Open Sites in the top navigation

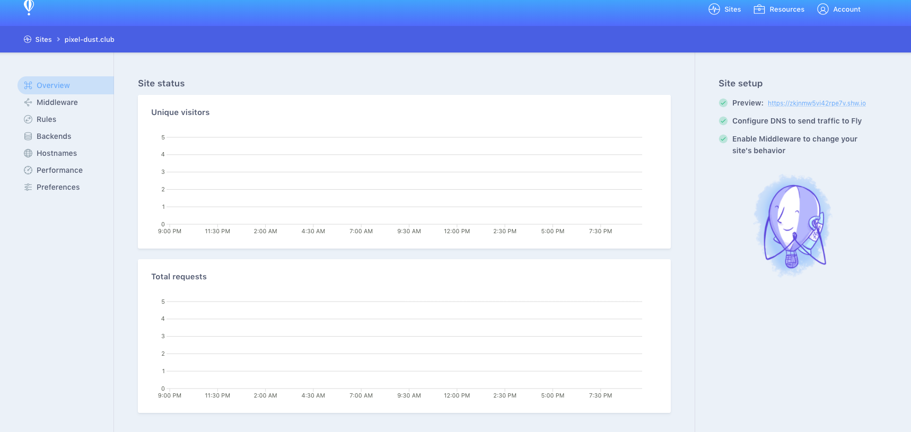(725, 9)
